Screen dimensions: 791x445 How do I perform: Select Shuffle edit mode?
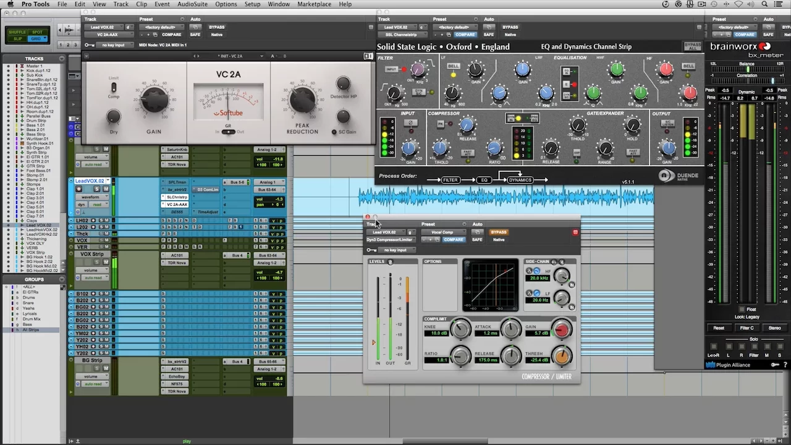17,32
